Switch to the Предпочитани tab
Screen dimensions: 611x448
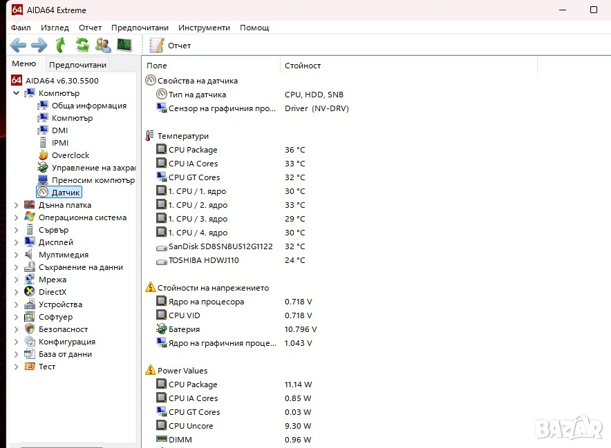(x=77, y=65)
